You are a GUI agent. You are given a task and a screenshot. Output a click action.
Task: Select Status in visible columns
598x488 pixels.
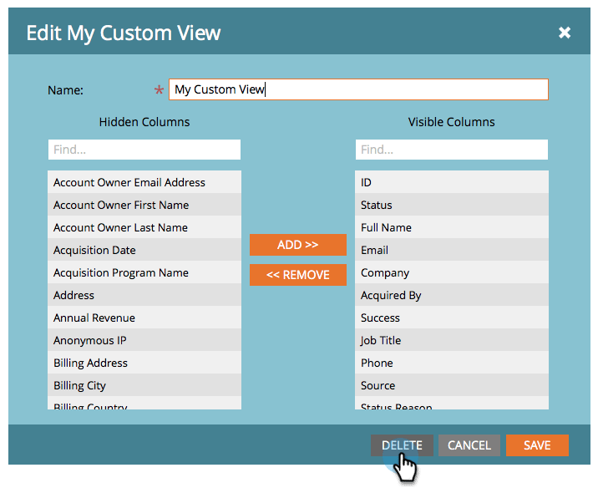coord(452,205)
